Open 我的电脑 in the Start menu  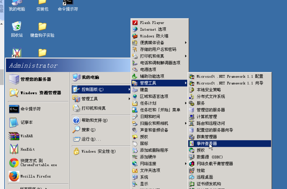[x=101, y=77]
